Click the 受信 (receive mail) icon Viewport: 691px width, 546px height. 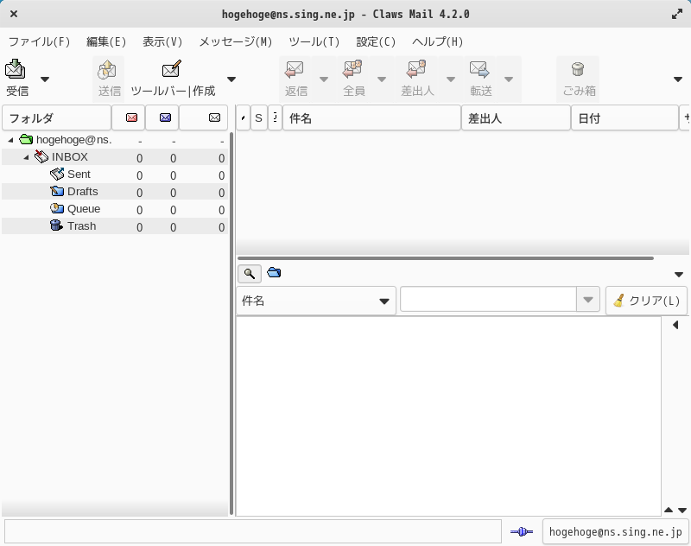(x=16, y=79)
